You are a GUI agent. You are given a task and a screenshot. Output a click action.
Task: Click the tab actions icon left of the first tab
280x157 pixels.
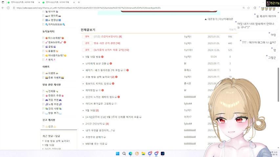pyautogui.click(x=3, y=2)
